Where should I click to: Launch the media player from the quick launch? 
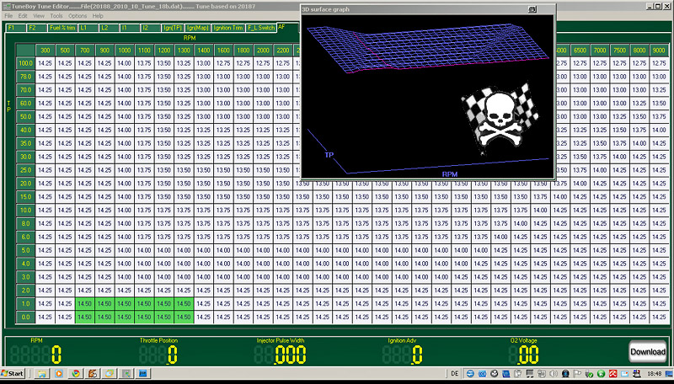coord(58,373)
